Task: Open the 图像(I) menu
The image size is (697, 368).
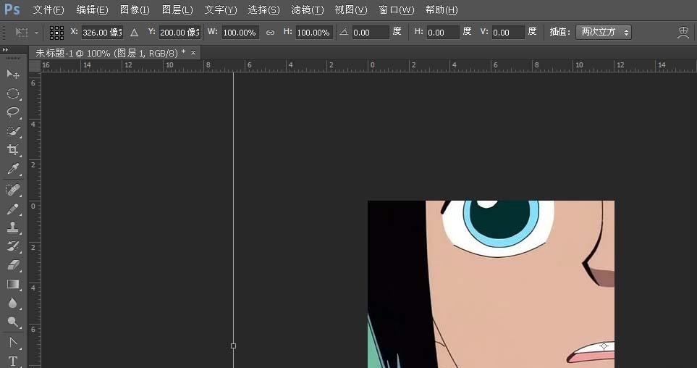Action: [135, 9]
